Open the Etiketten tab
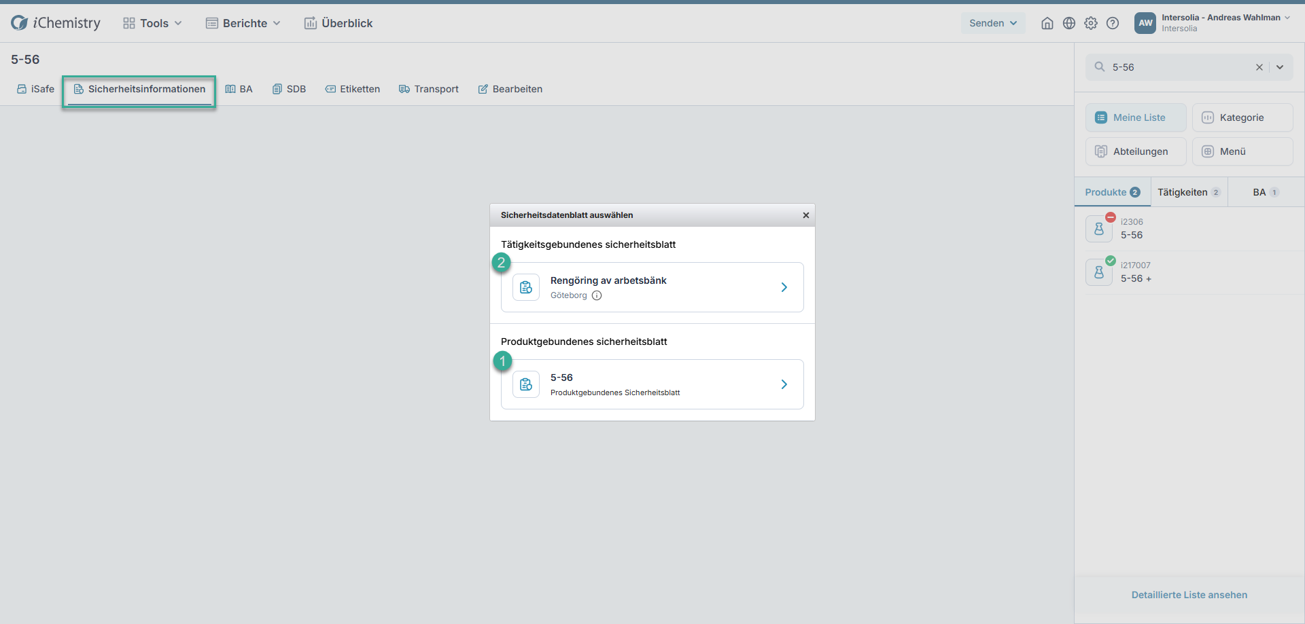Image resolution: width=1305 pixels, height=624 pixels. [352, 89]
